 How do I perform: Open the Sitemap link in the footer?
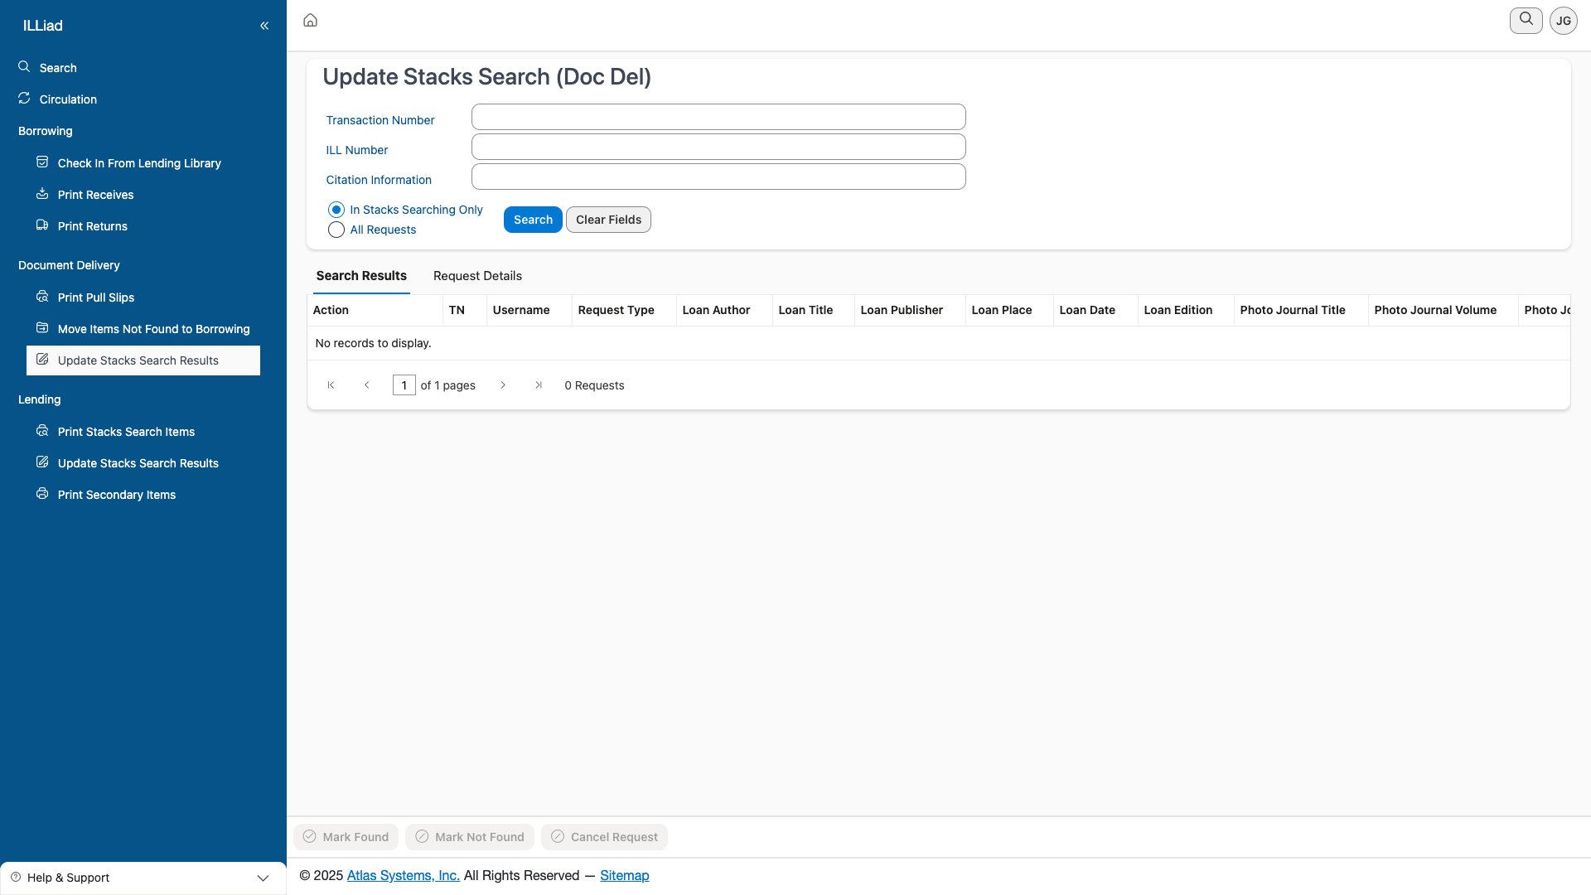click(x=624, y=875)
